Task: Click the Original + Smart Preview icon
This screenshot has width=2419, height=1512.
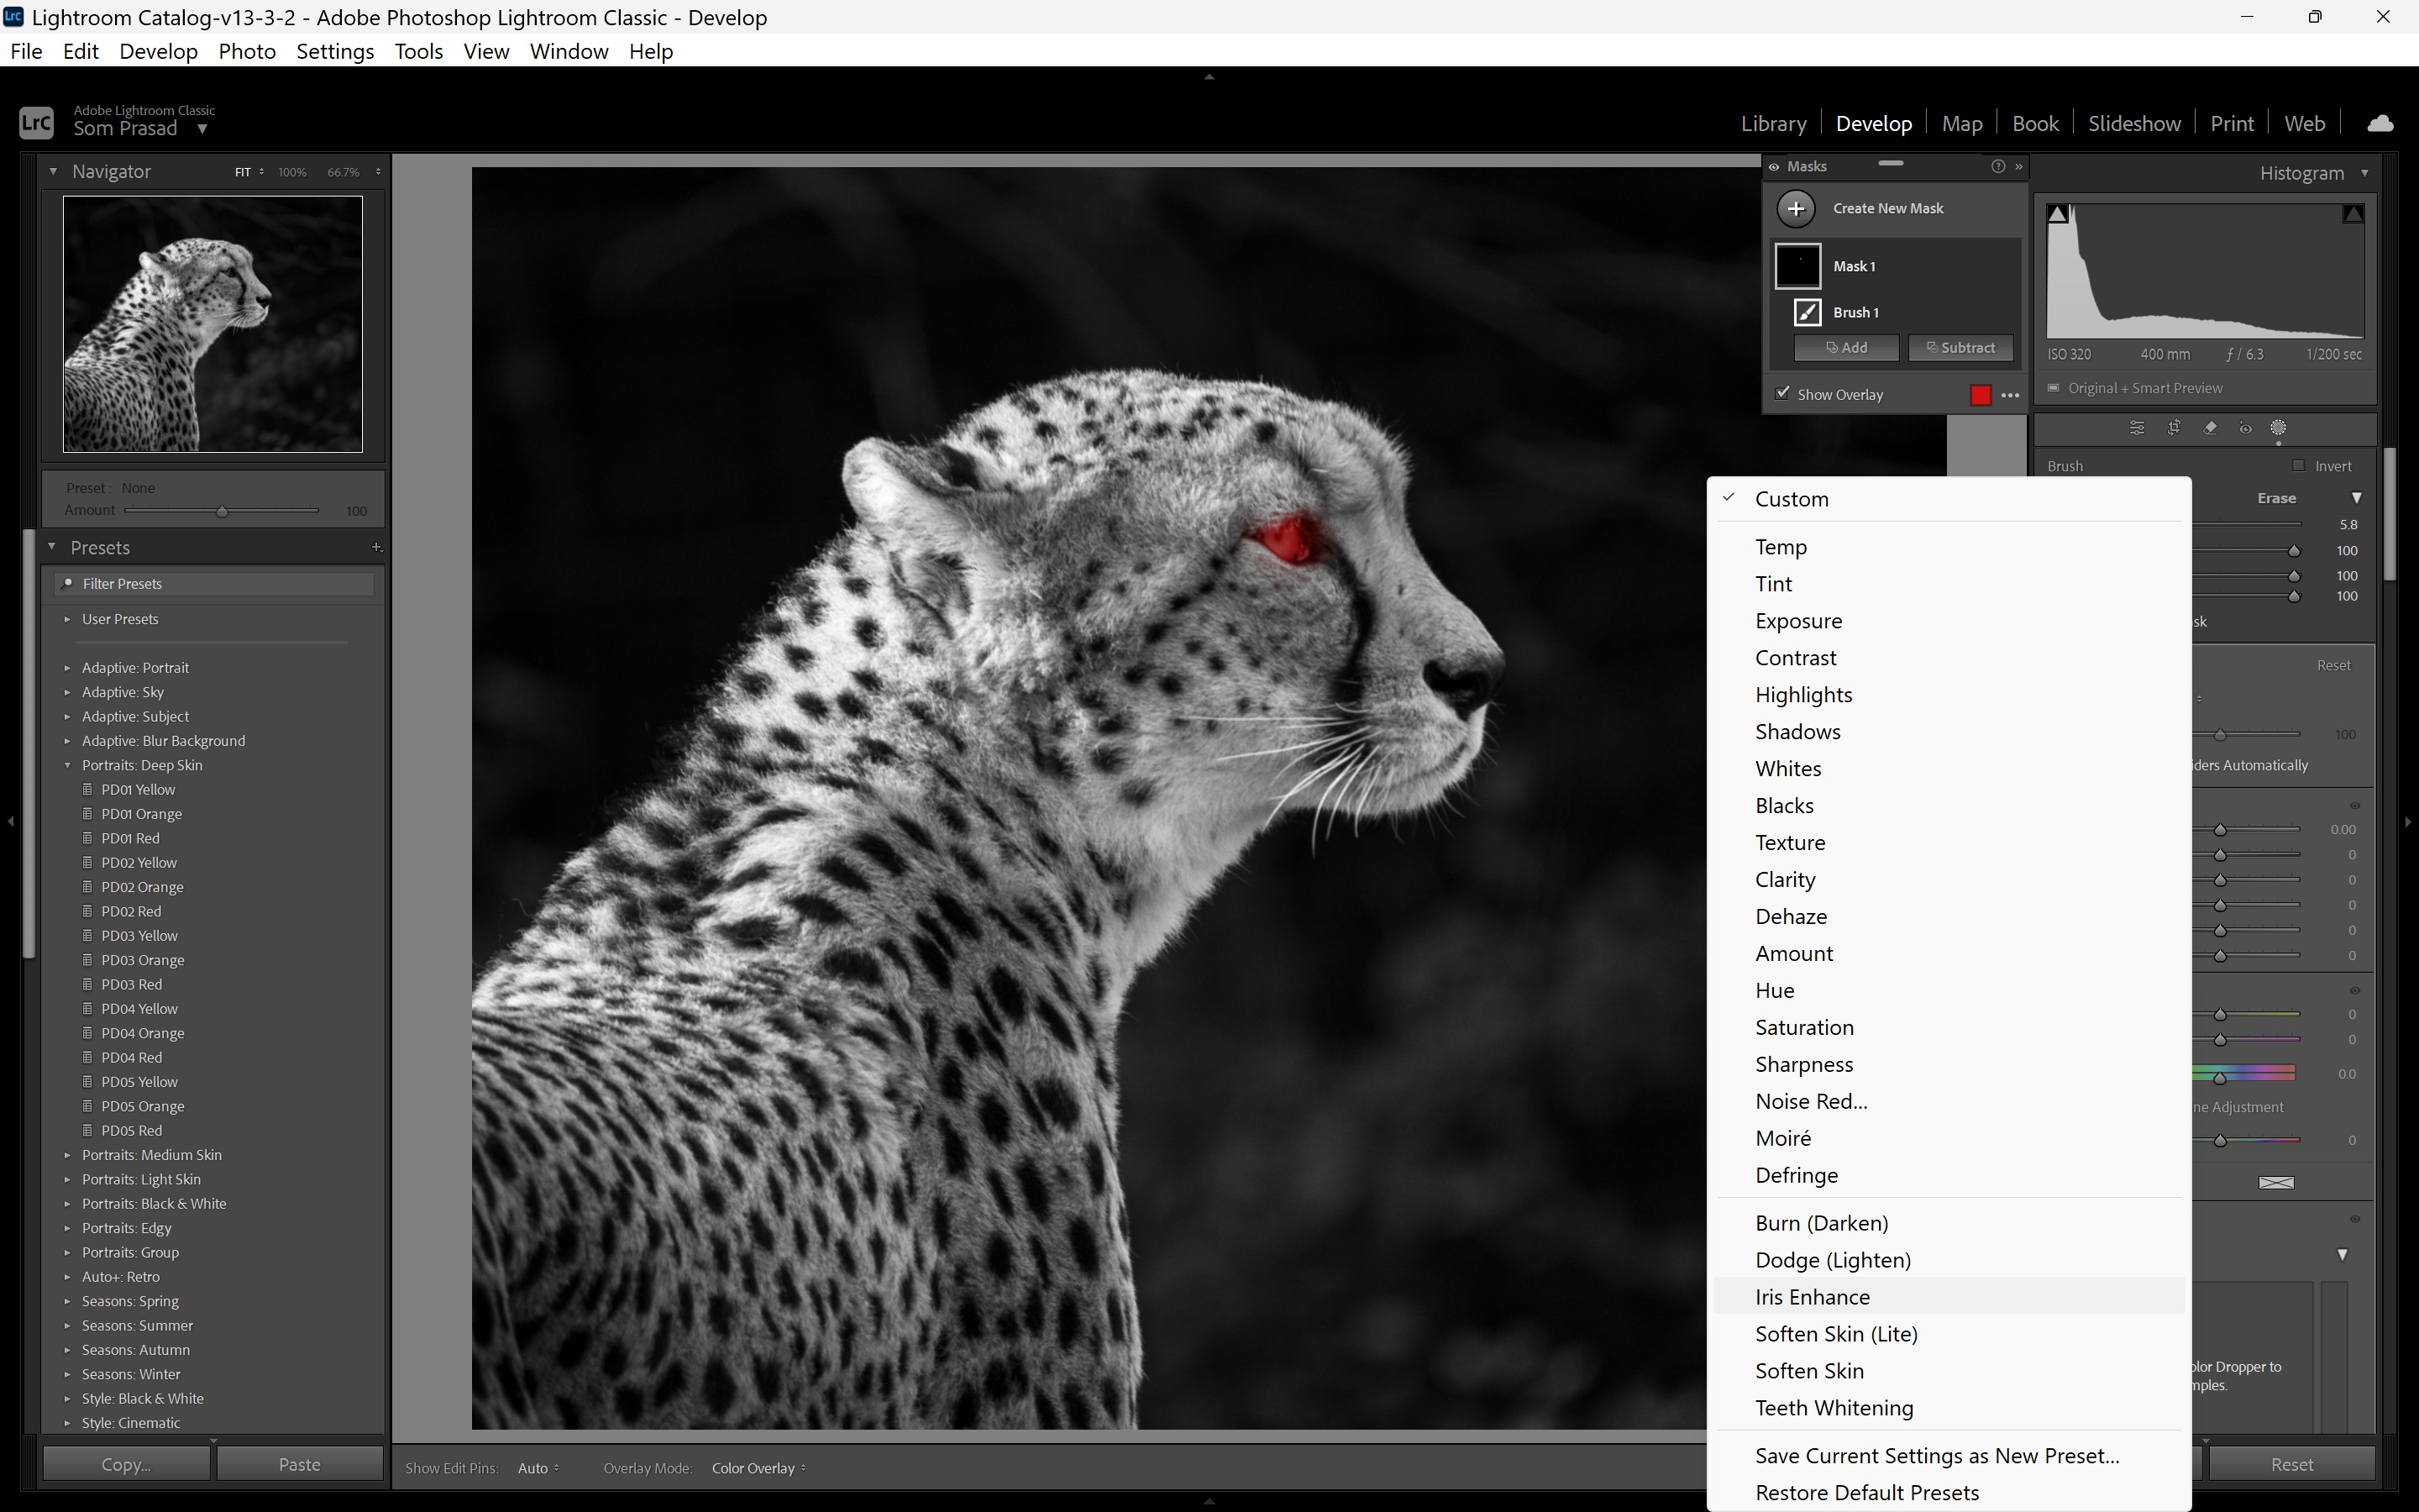Action: [x=2053, y=388]
